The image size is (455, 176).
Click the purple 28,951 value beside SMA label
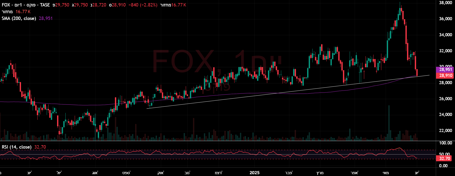click(46, 18)
